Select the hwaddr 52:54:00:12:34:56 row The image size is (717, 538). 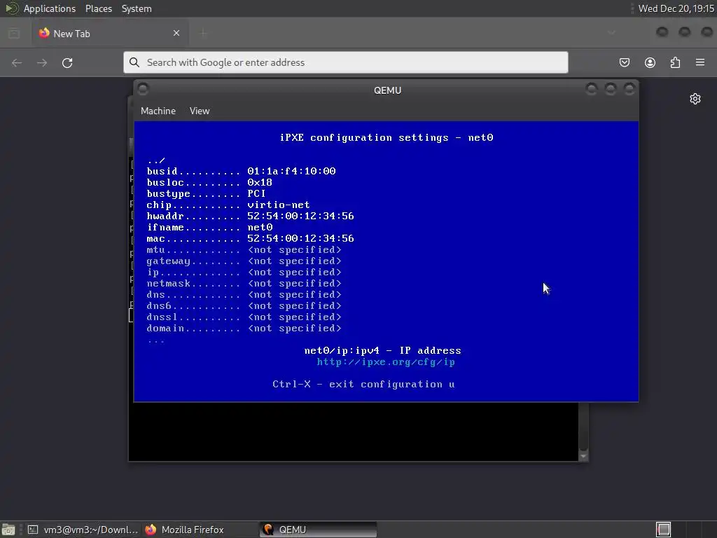coord(250,216)
